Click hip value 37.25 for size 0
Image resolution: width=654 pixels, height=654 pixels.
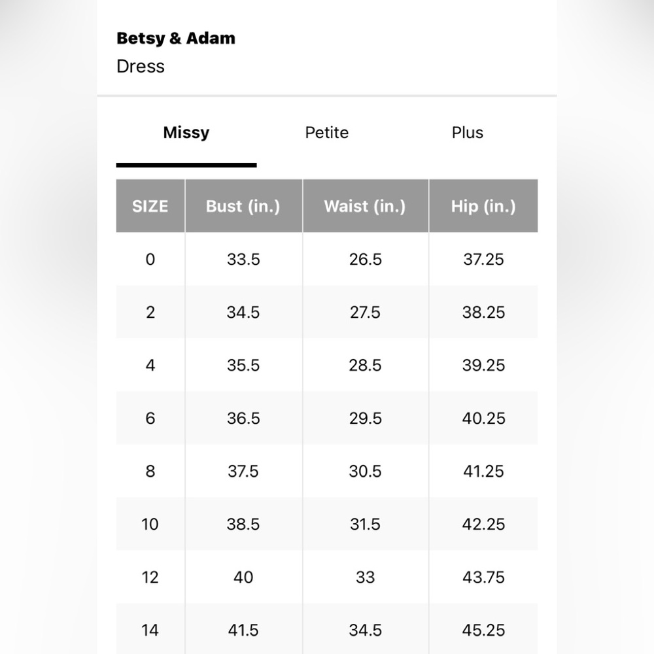483,260
